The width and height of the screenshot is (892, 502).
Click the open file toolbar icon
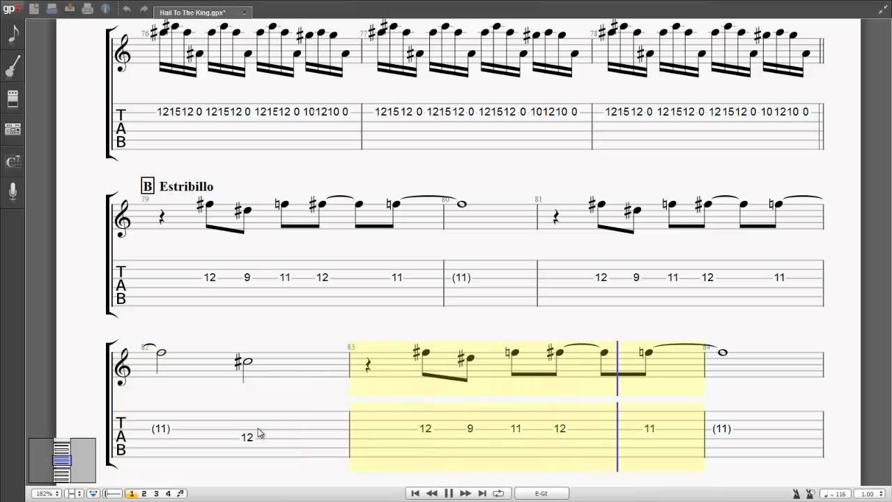point(52,9)
